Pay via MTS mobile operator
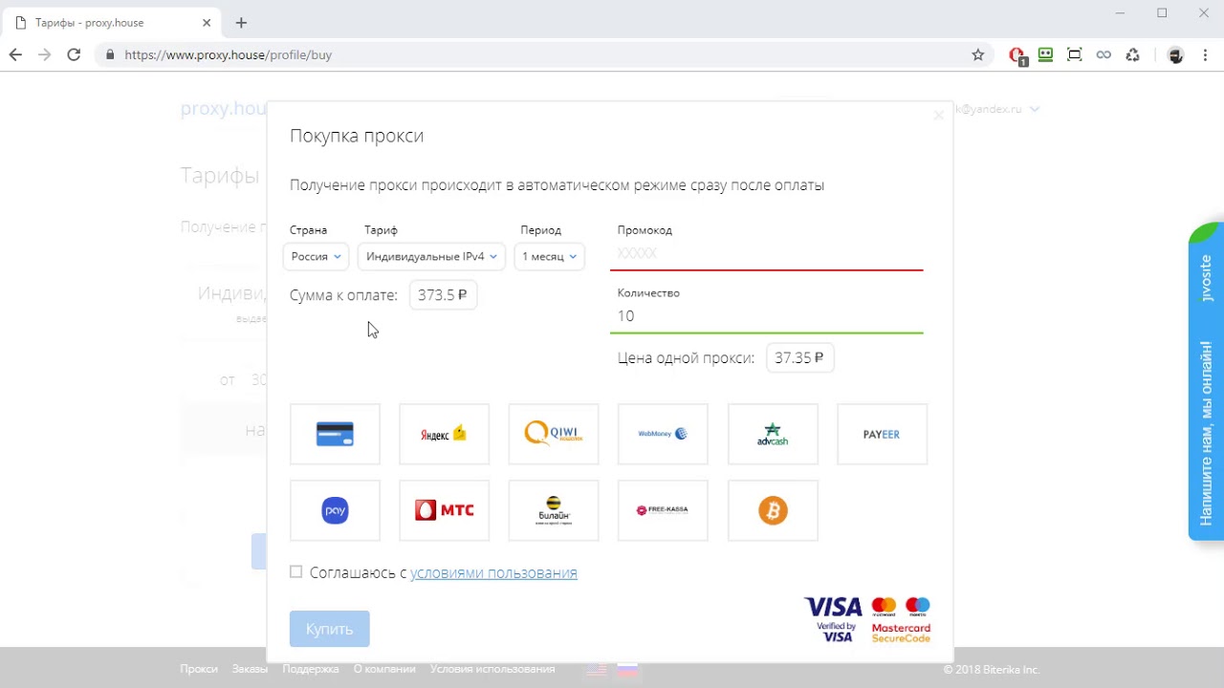 coord(444,510)
